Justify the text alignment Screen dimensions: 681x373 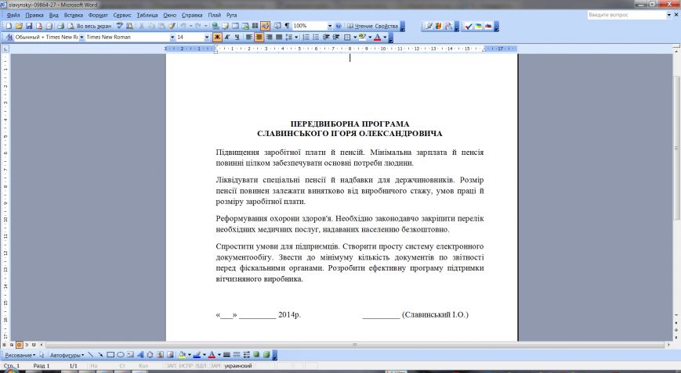pos(279,38)
